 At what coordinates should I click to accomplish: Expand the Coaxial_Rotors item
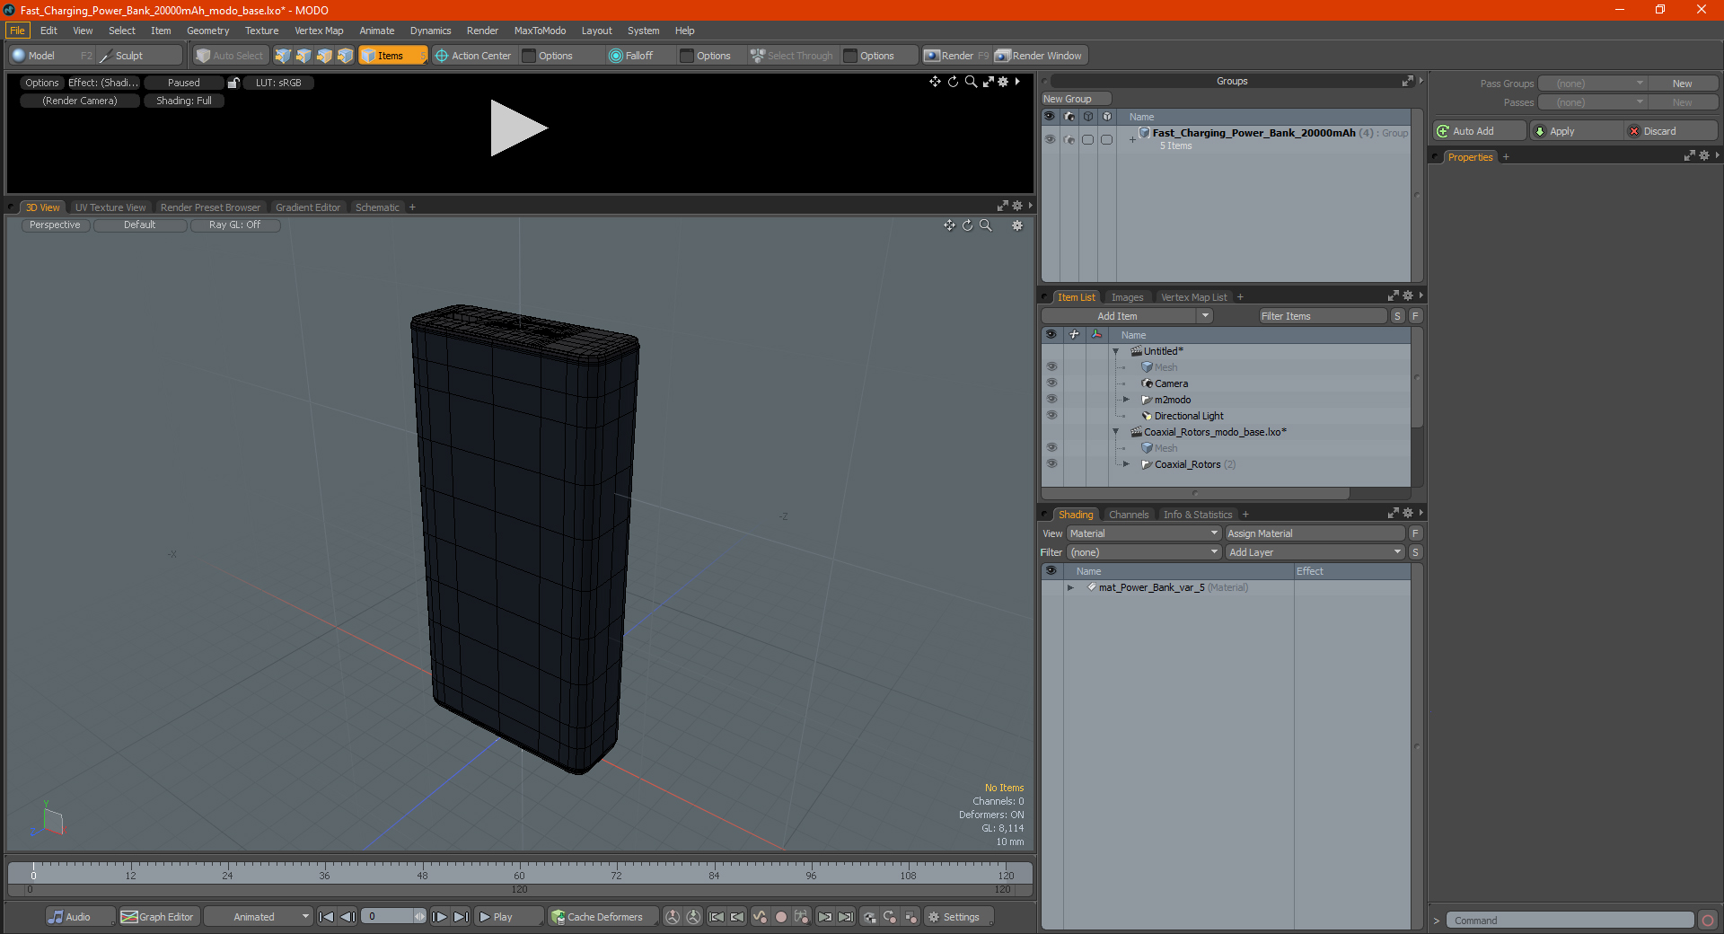(x=1126, y=464)
